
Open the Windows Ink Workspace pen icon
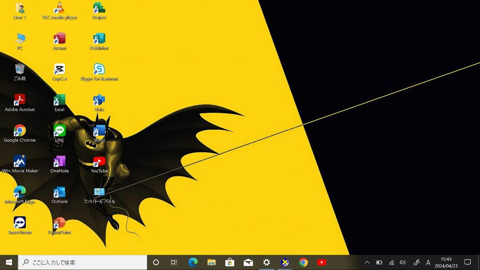coord(416,262)
